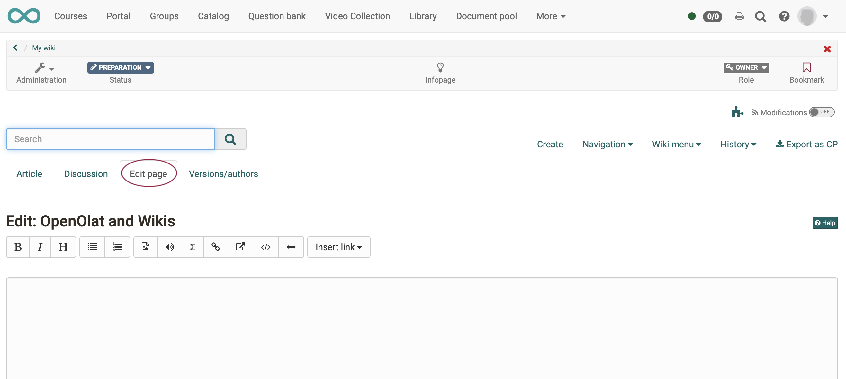
Task: Insert an image into the page
Action: (x=146, y=247)
